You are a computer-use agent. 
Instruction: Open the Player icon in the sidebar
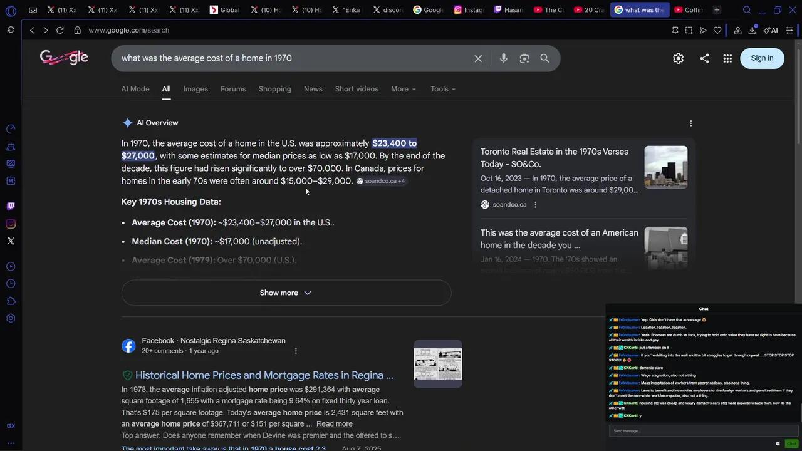point(11,266)
